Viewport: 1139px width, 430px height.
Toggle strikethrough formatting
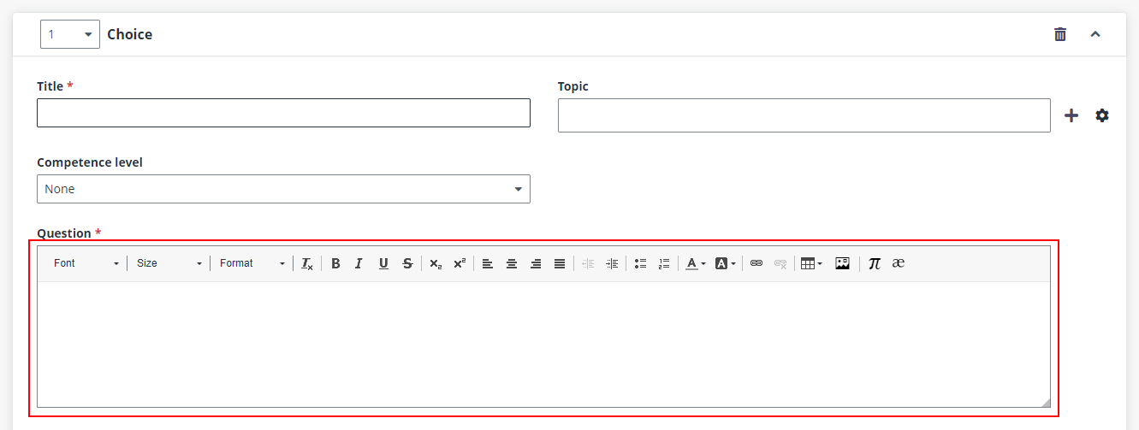[407, 263]
